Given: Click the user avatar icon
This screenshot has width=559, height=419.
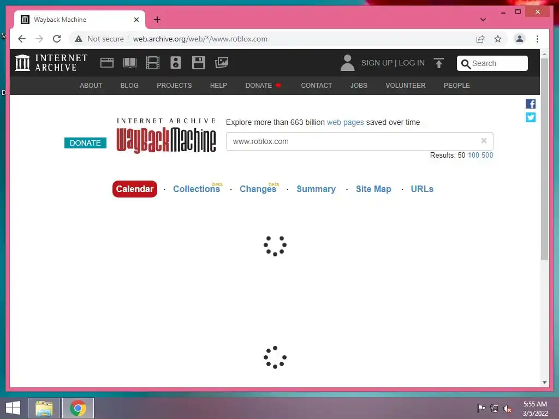Looking at the screenshot, I should pyautogui.click(x=347, y=63).
